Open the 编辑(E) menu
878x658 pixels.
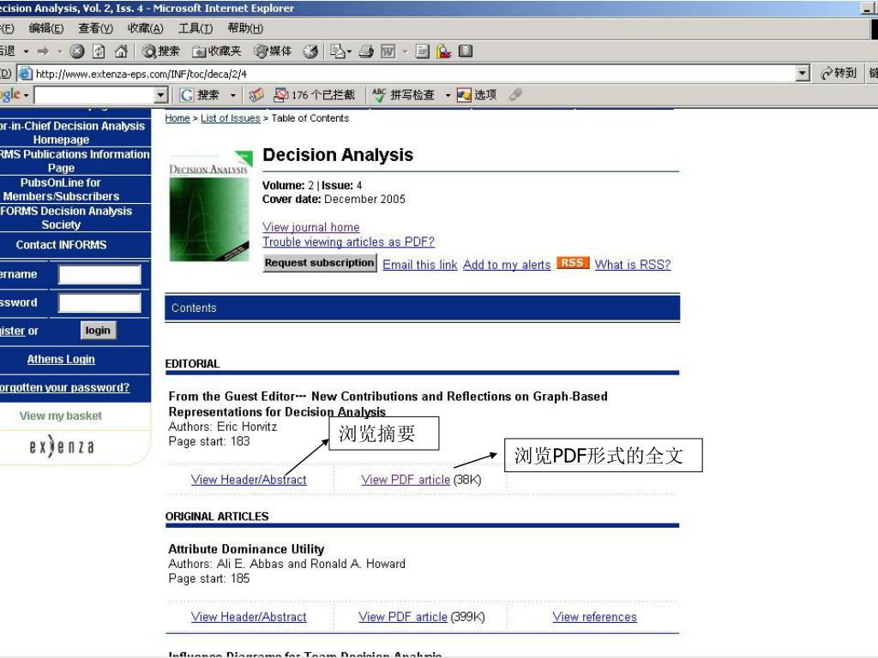click(x=46, y=28)
